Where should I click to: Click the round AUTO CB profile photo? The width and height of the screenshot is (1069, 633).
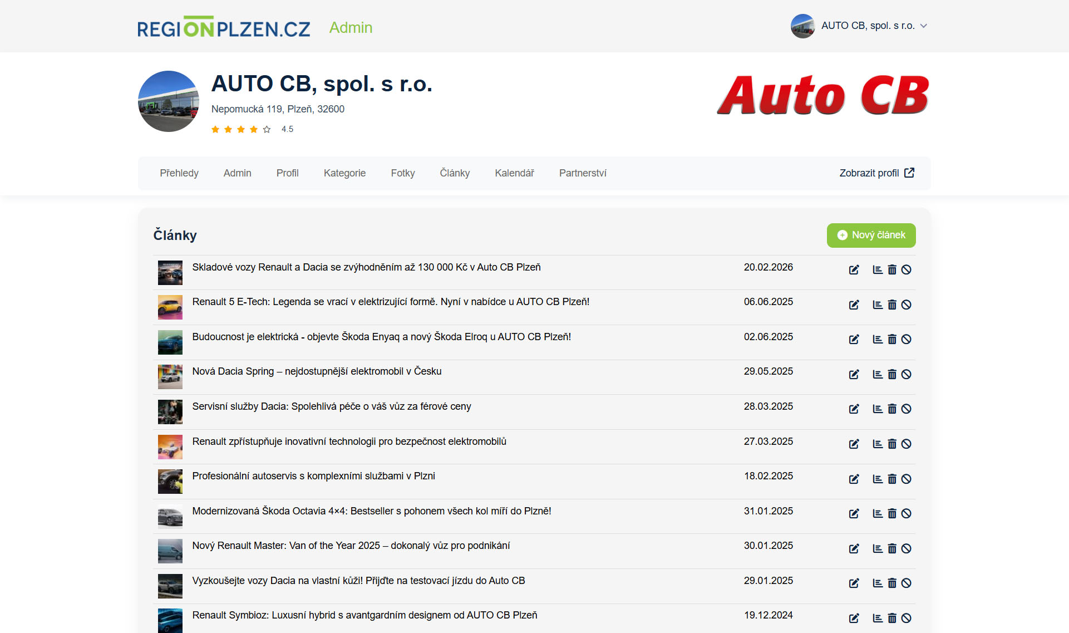tap(169, 101)
